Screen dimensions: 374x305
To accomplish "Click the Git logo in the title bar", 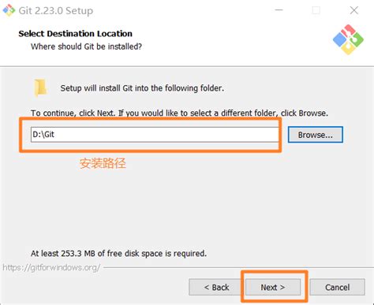I will pos(9,10).
